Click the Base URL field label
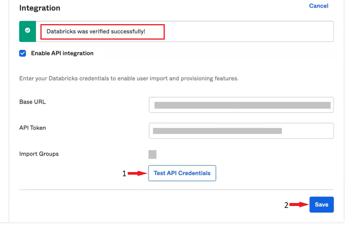 (32, 102)
